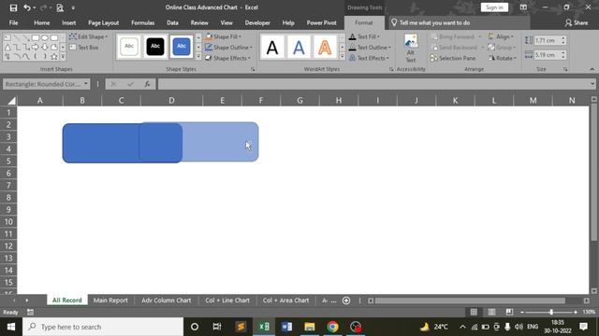The height and width of the screenshot is (336, 599).
Task: Click the Select All corner triangle
Action: coord(11,101)
